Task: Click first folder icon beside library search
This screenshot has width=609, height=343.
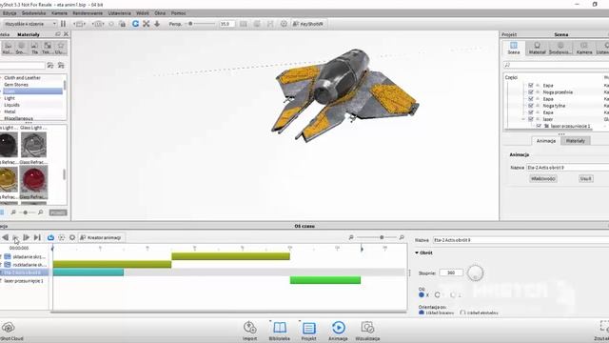Action: click(x=50, y=66)
